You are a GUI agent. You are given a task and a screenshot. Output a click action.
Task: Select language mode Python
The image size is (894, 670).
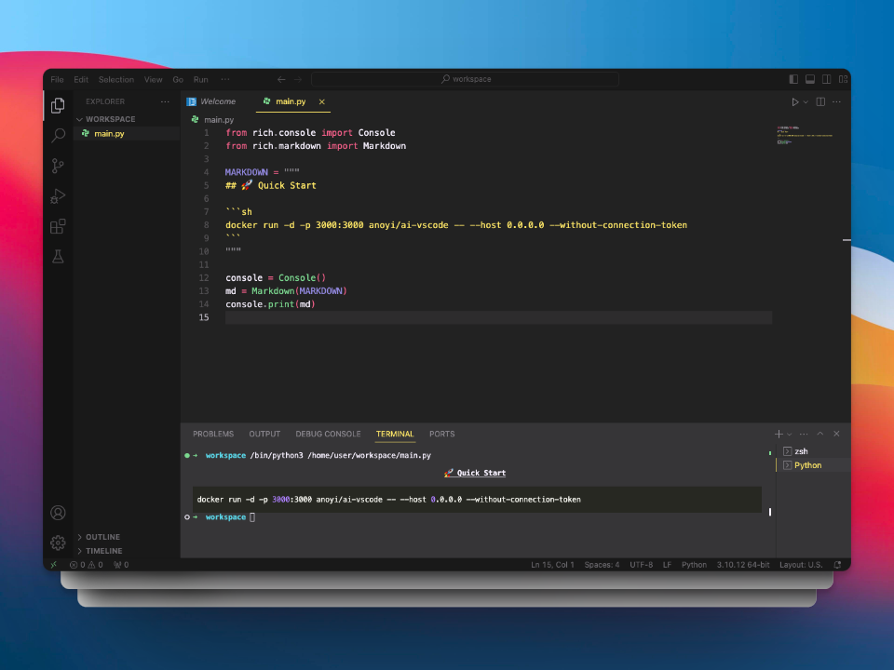[694, 565]
